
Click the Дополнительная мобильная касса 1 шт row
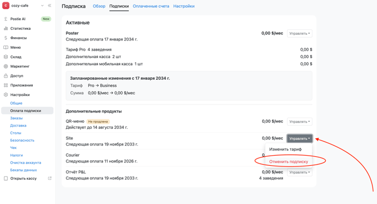coord(189,64)
